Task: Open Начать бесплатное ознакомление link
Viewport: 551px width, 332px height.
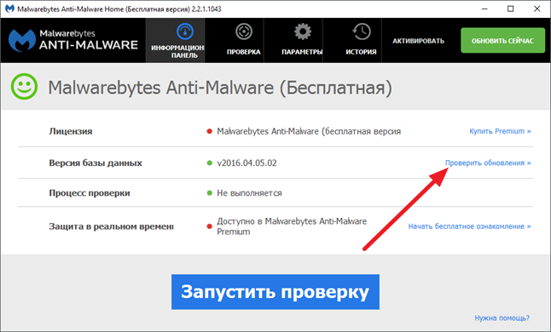Action: tap(469, 226)
